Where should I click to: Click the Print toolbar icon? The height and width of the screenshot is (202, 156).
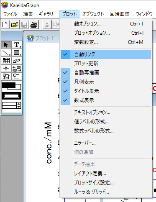tap(34, 25)
